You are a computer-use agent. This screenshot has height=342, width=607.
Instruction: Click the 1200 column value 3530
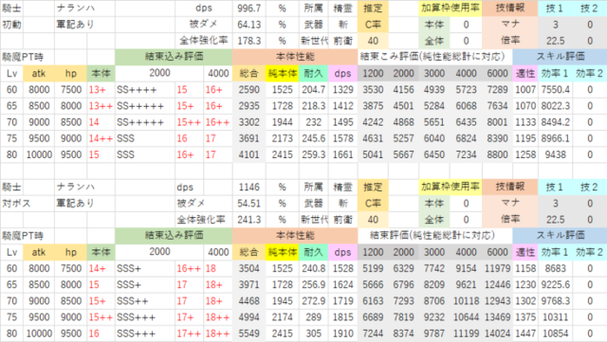click(x=373, y=90)
